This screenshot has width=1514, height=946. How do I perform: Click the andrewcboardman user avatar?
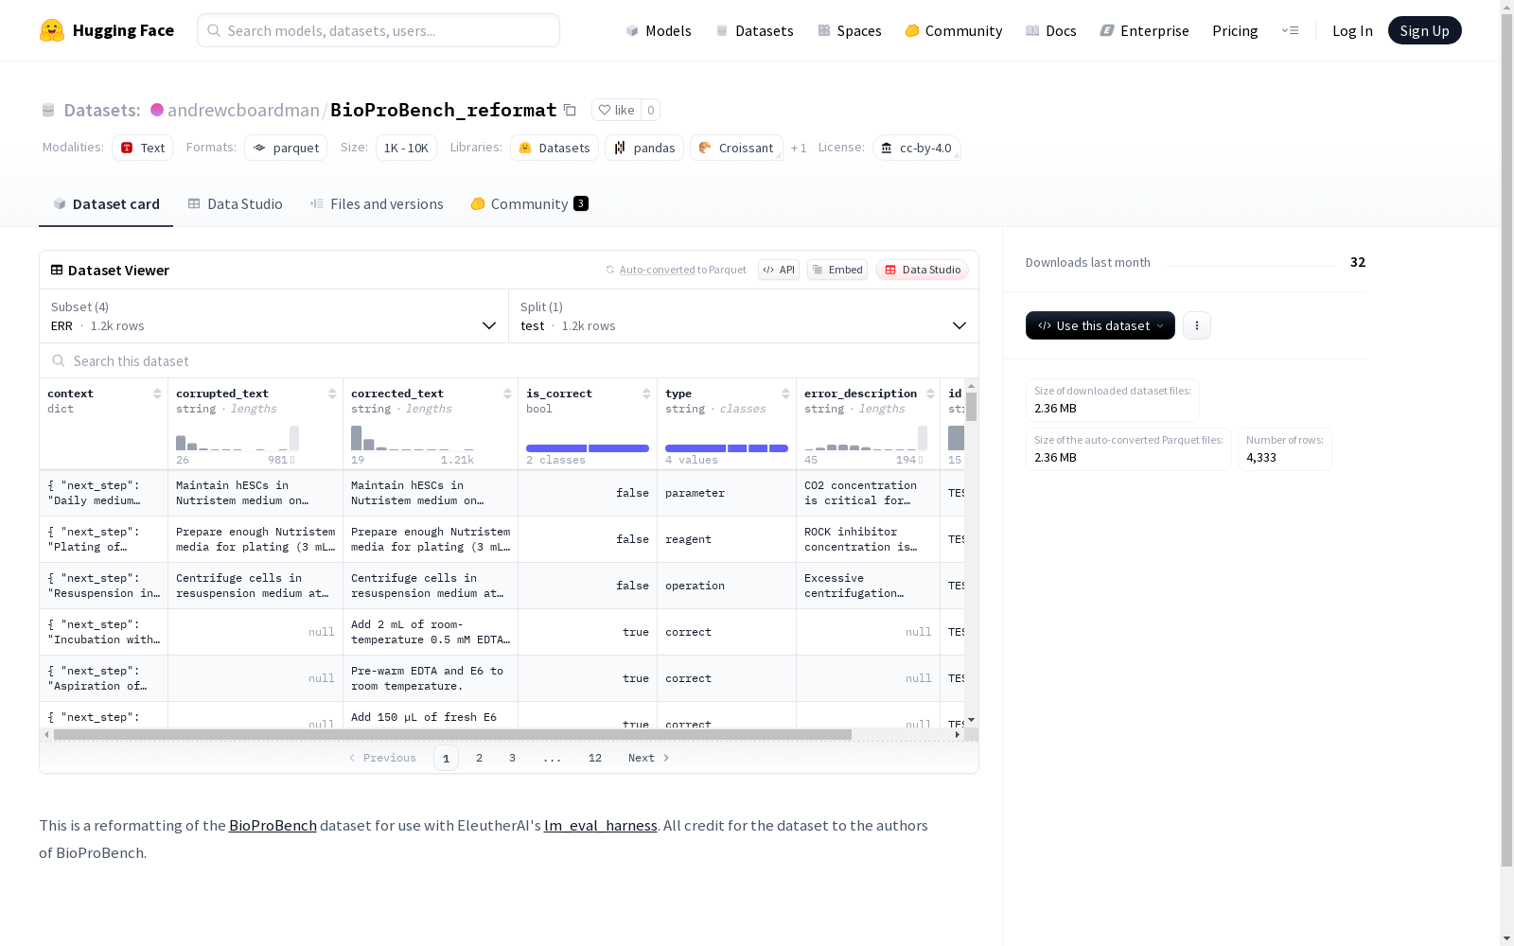point(157,110)
